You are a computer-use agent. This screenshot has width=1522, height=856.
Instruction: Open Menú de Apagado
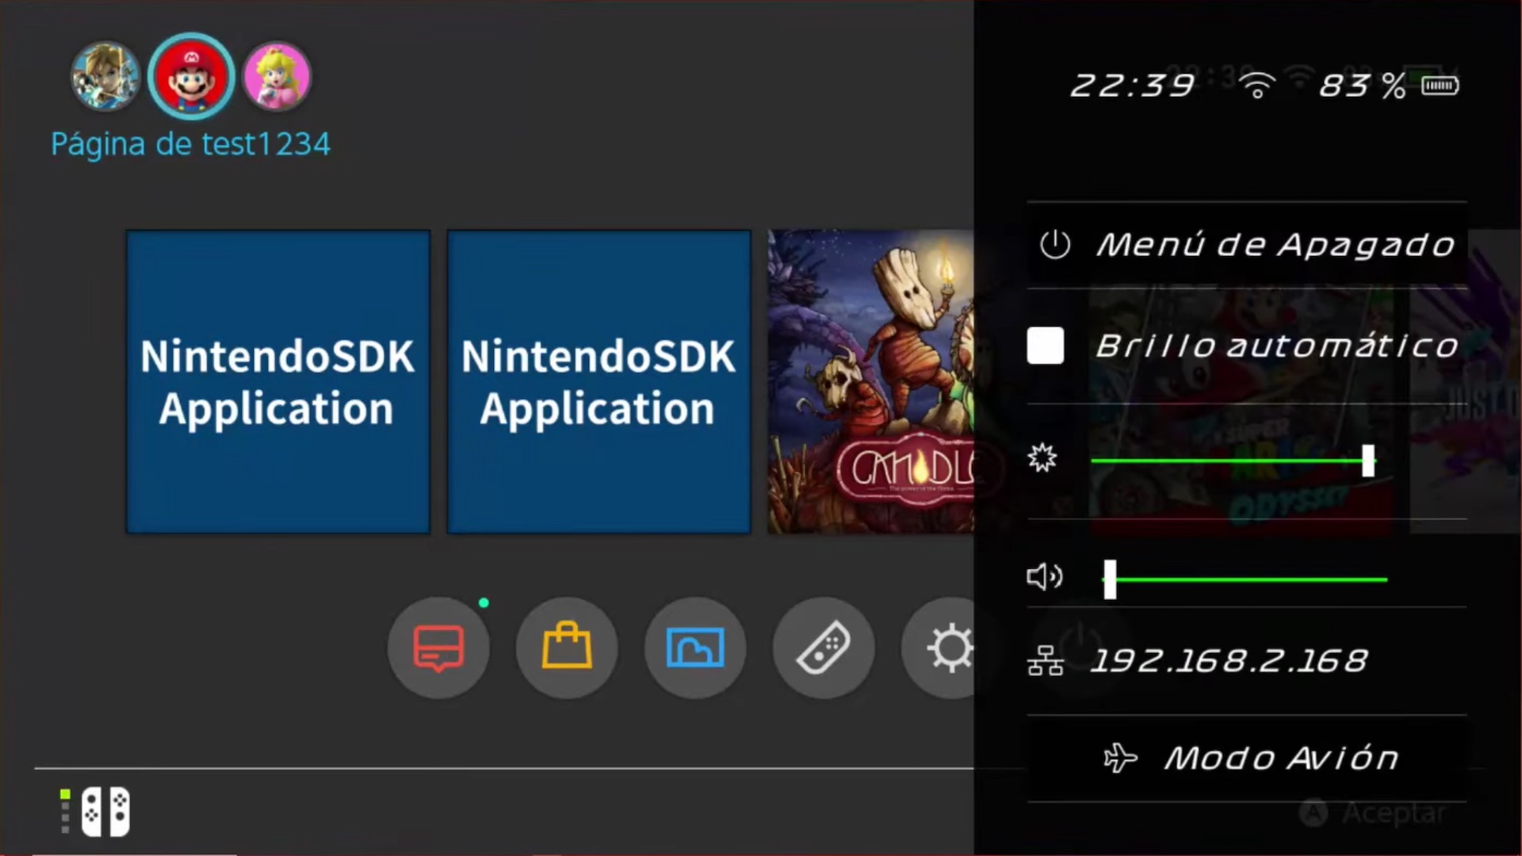1248,245
